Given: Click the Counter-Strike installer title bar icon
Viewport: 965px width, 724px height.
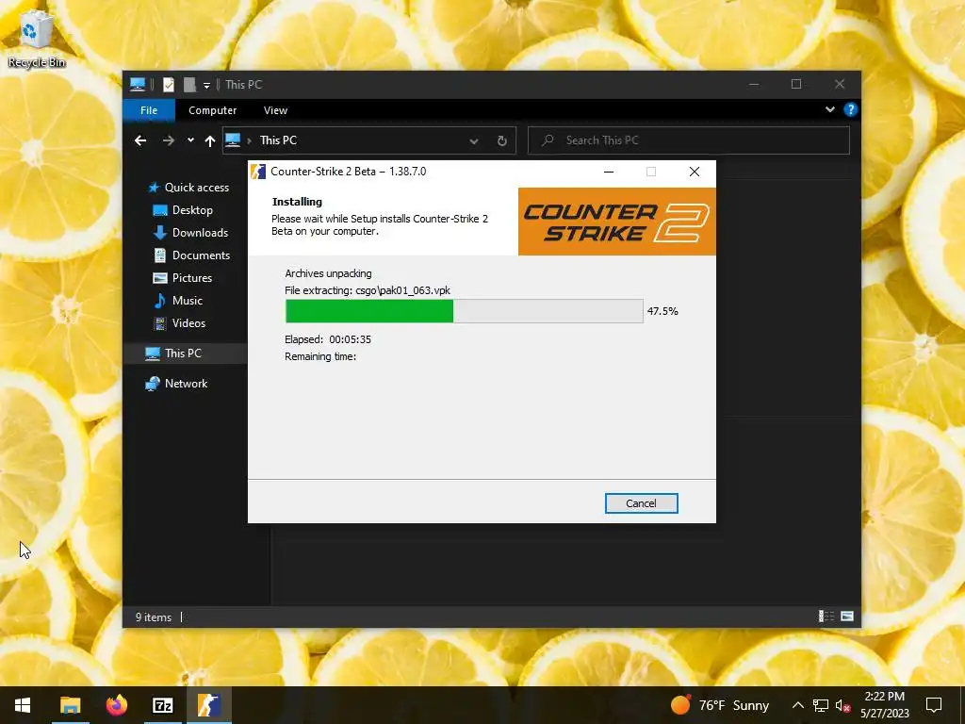Looking at the screenshot, I should [258, 172].
